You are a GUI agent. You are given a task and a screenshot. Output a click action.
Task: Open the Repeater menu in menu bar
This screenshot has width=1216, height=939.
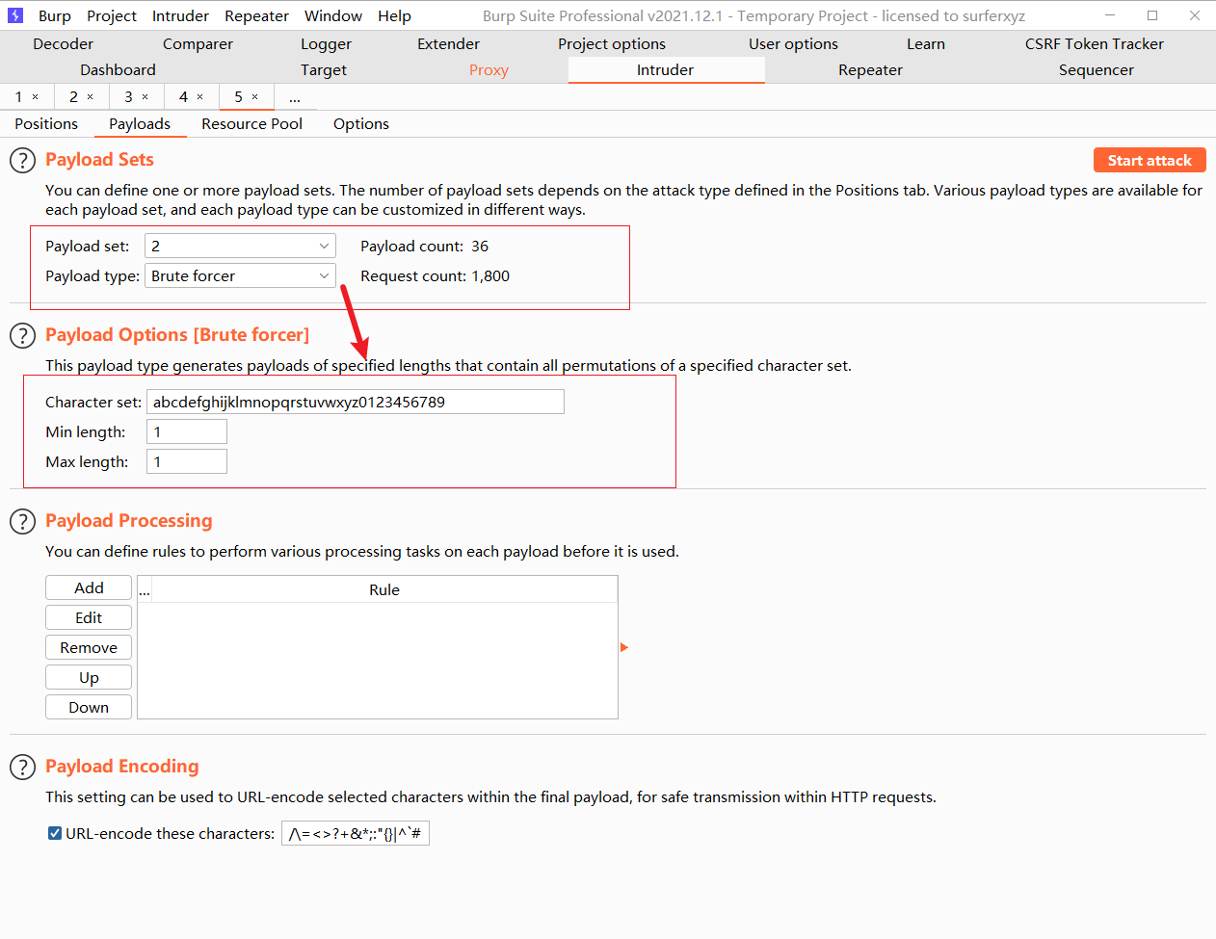(x=256, y=16)
